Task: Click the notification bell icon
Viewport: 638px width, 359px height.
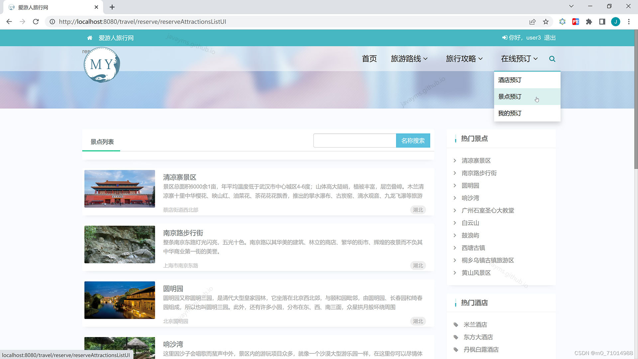Action: [x=562, y=22]
